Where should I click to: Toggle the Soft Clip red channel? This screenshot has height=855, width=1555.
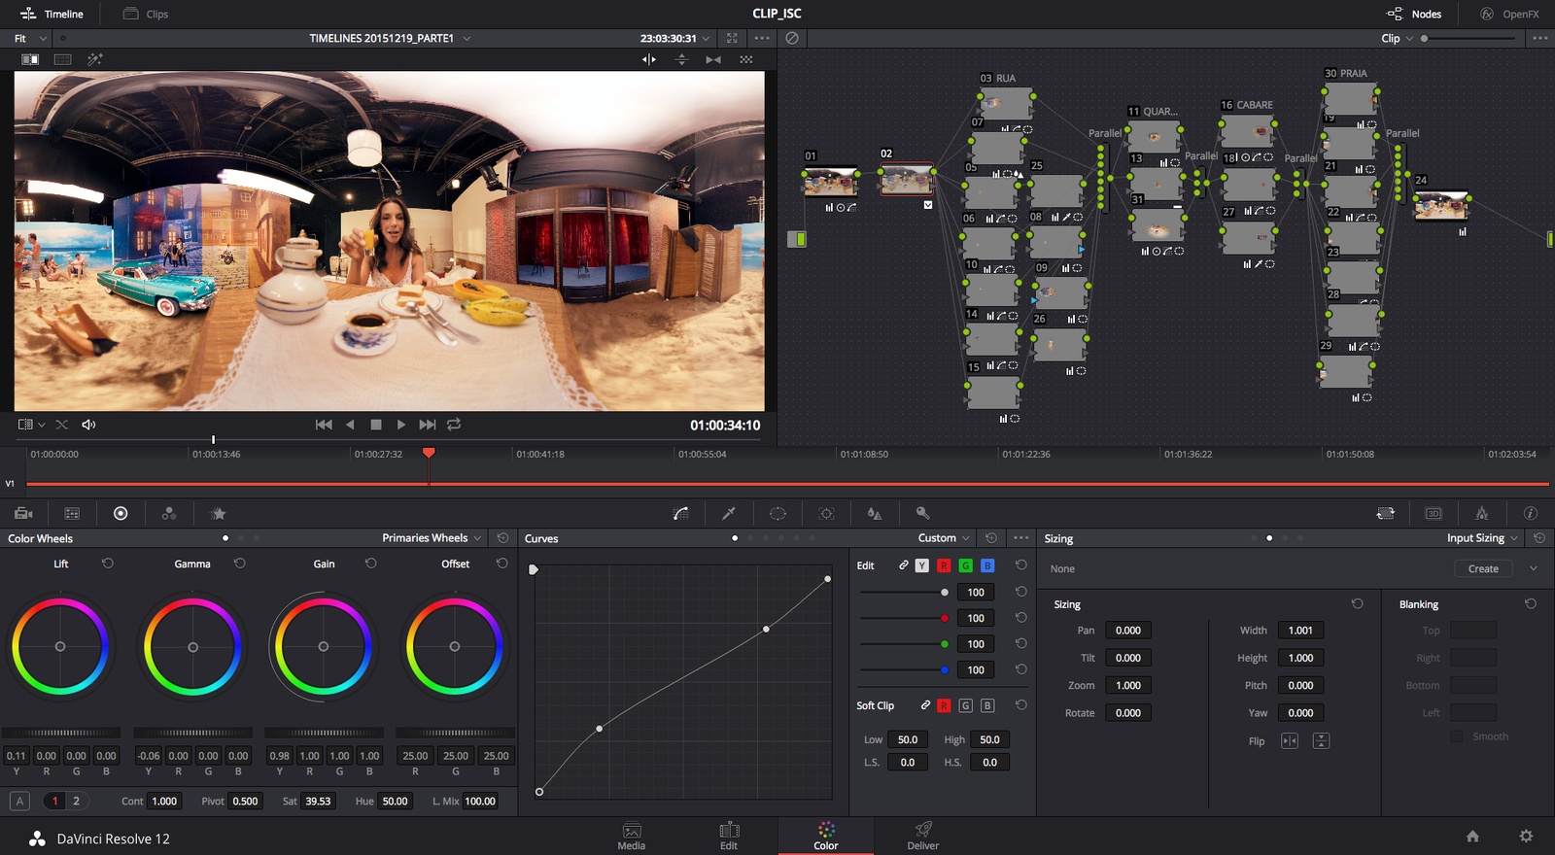click(x=943, y=705)
